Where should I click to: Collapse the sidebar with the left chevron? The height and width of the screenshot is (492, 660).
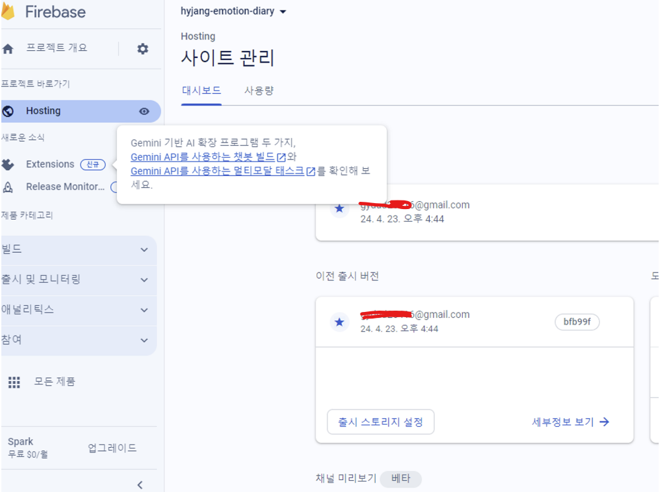click(x=140, y=485)
